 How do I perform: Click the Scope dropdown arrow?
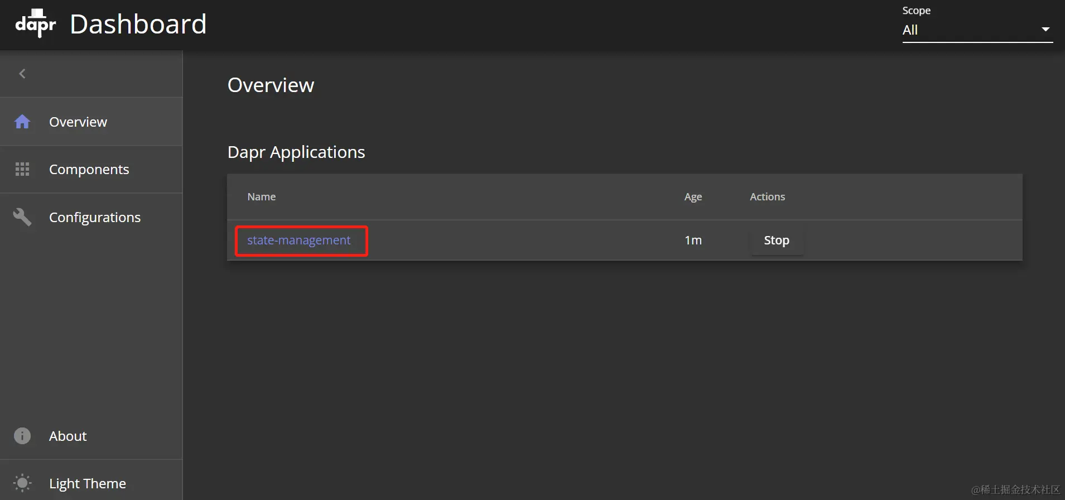[x=1045, y=30]
